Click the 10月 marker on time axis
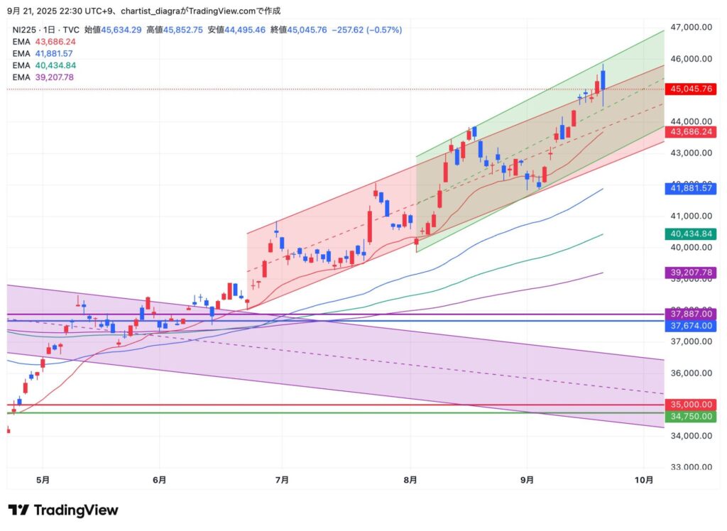 point(643,481)
